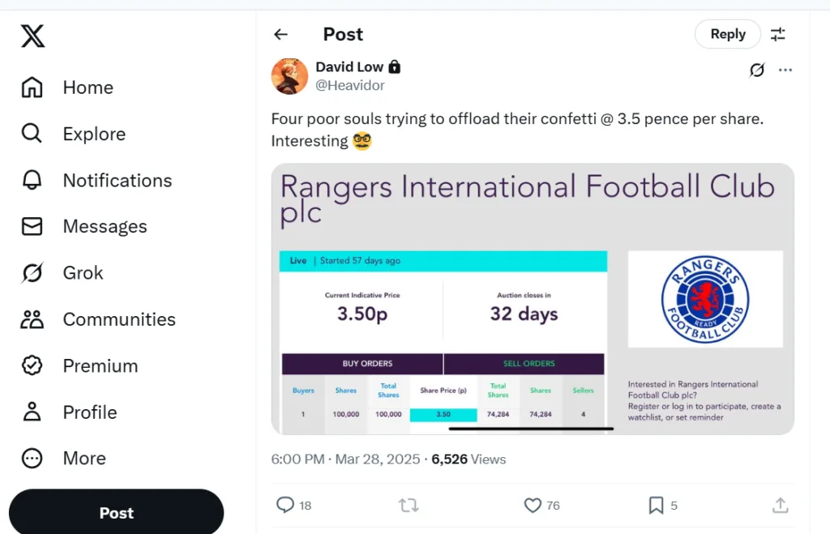
Task: Open the reply filter settings icon
Action: [778, 34]
